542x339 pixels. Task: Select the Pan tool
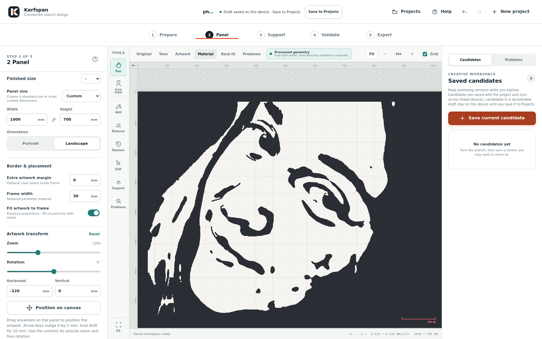point(118,67)
